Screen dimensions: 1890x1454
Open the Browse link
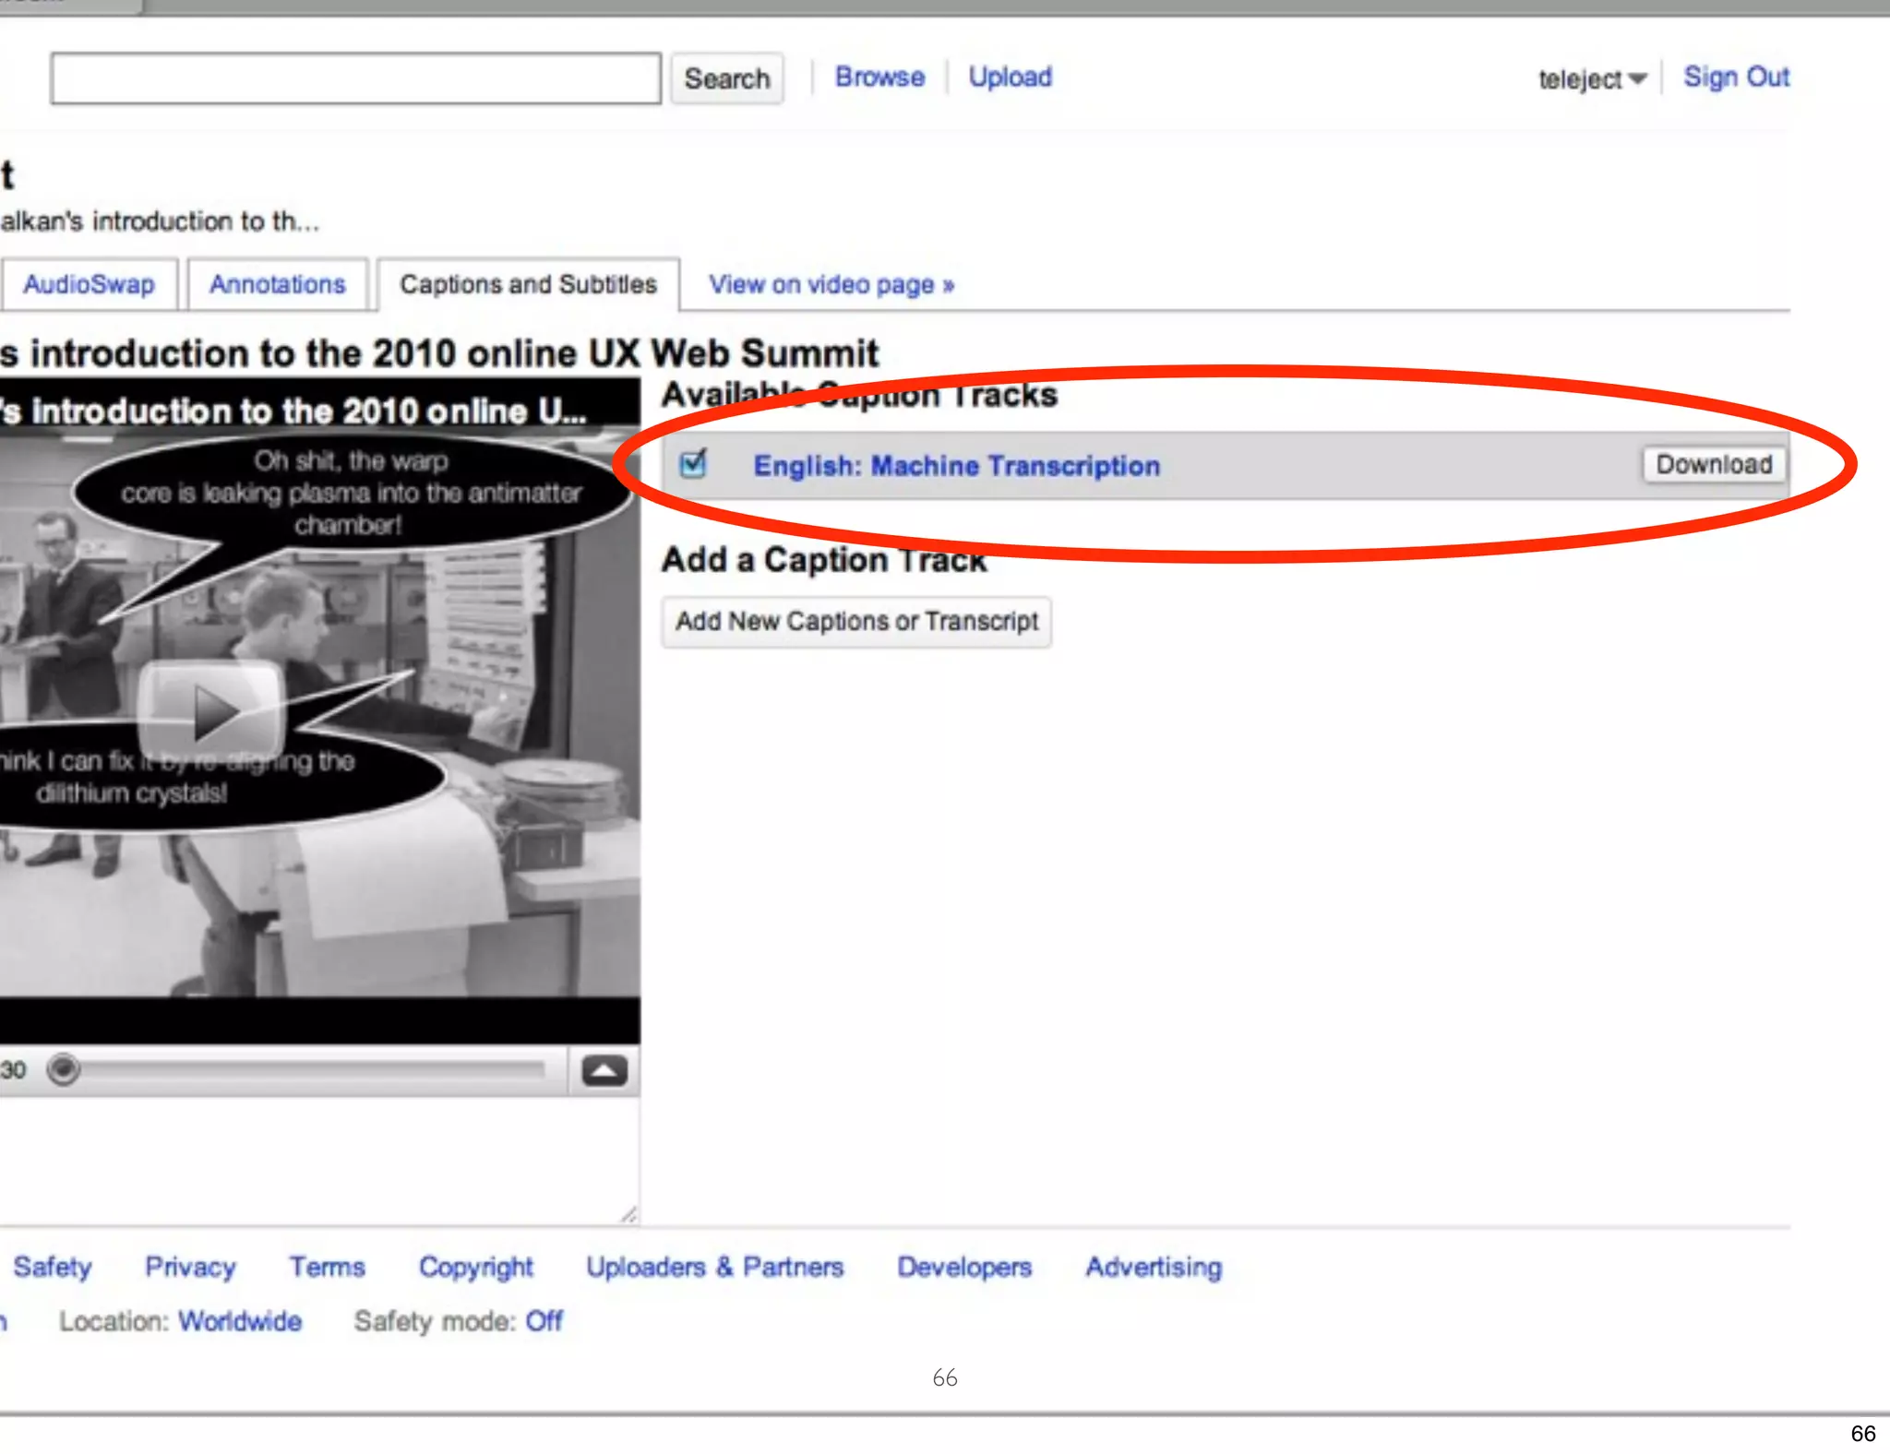click(x=879, y=77)
